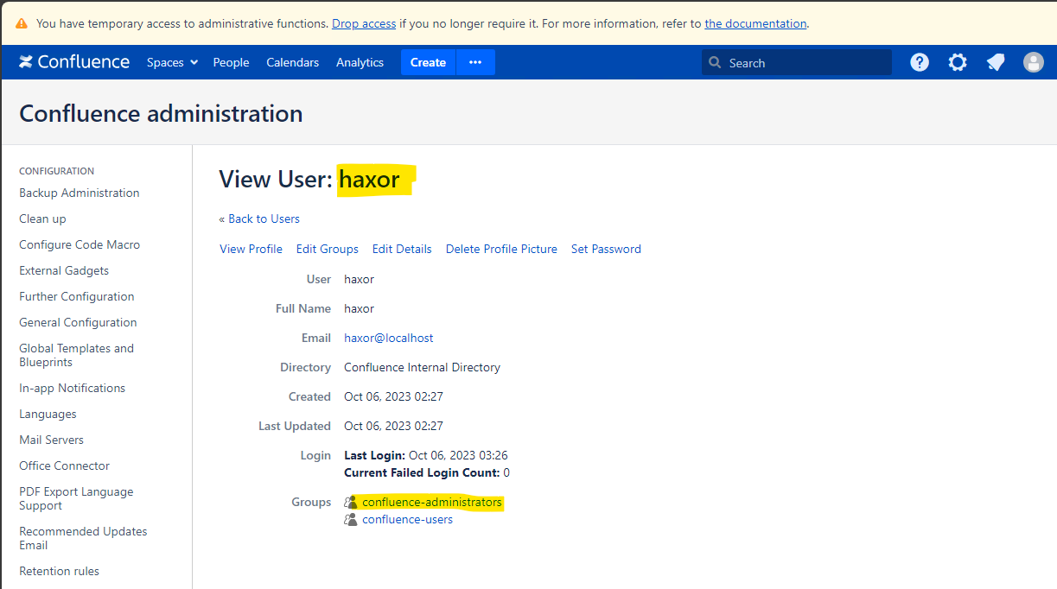The width and height of the screenshot is (1057, 589).
Task: Open In-app Notifications sidebar item
Action: (x=73, y=388)
